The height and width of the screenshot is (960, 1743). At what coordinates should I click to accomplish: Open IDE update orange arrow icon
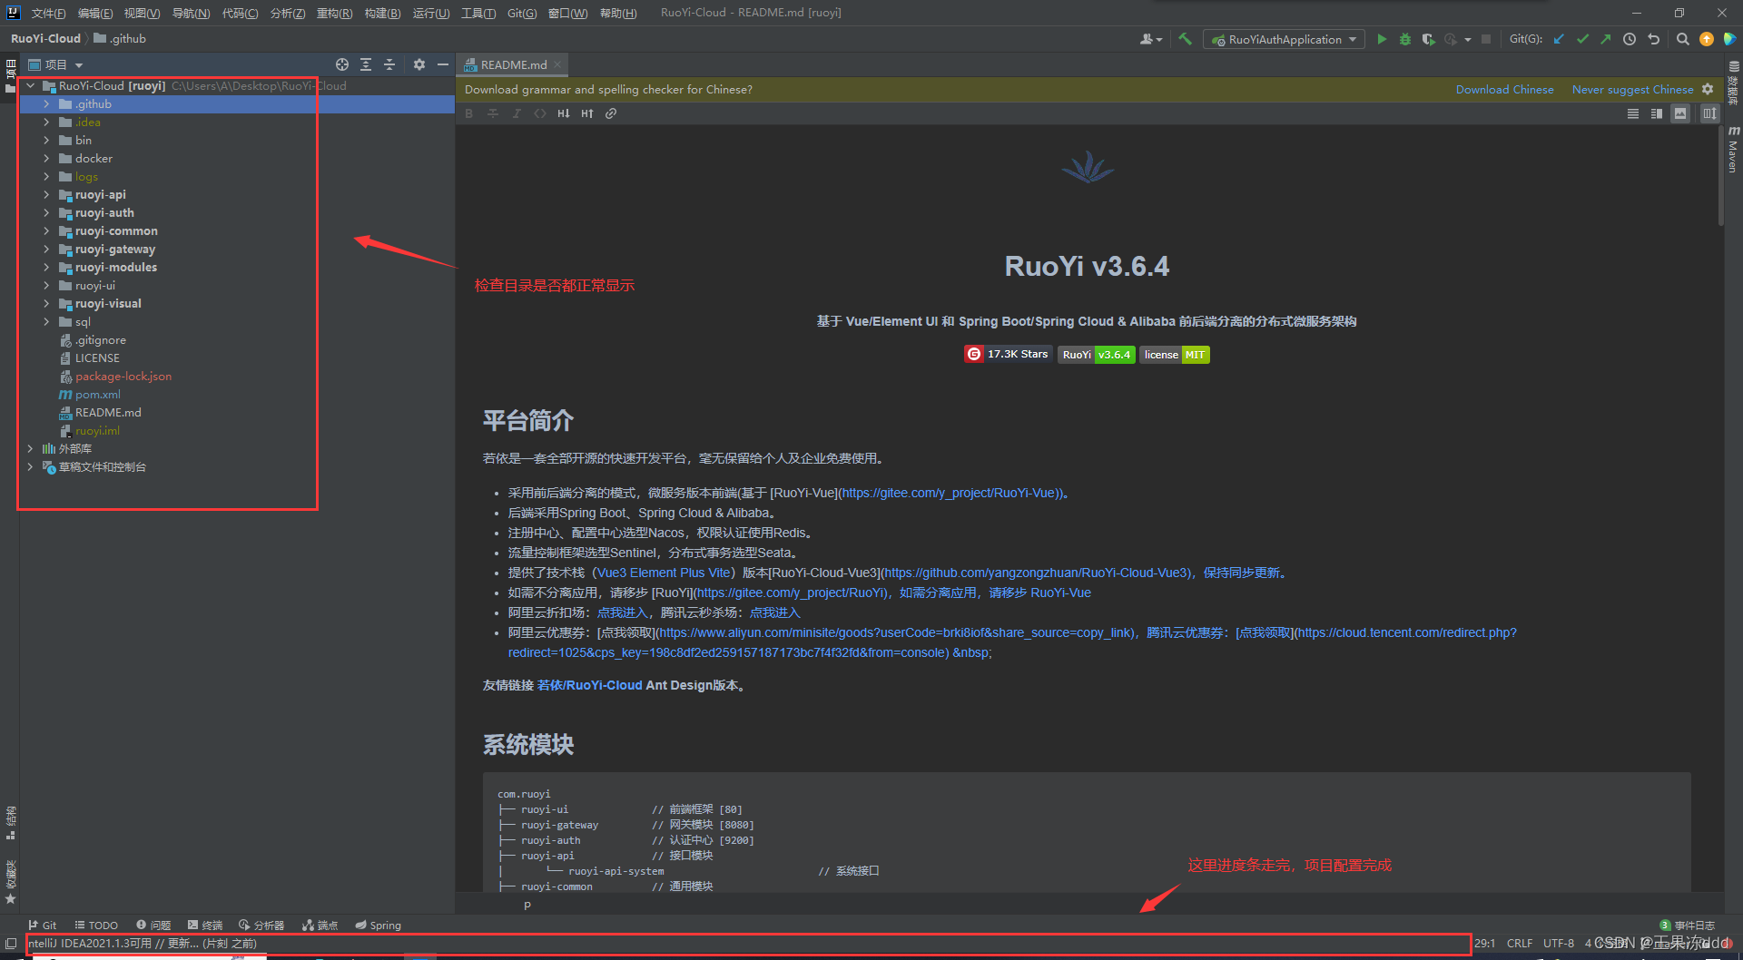[1706, 39]
